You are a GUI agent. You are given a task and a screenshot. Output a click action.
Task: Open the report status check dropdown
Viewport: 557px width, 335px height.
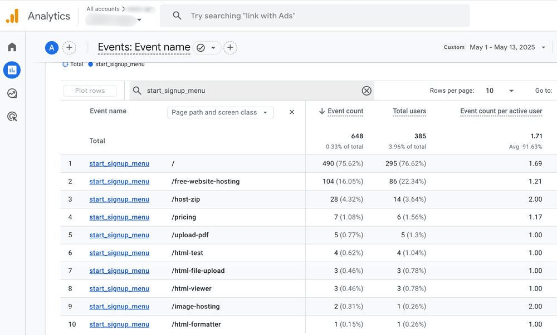coord(207,48)
